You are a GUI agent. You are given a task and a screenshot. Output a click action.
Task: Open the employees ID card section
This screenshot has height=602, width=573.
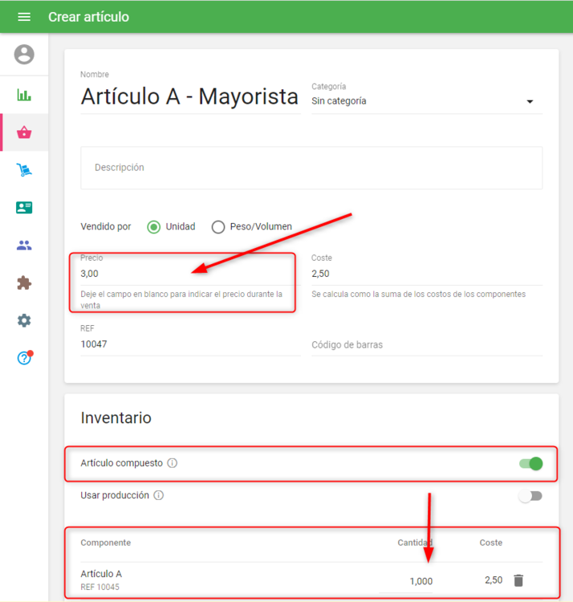coord(24,208)
